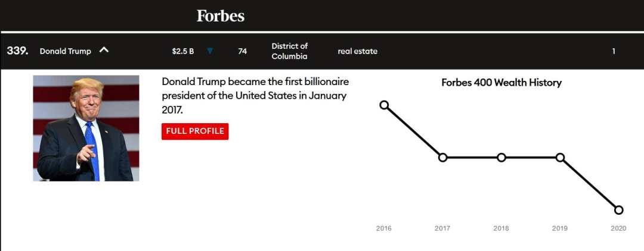The height and width of the screenshot is (251, 644).
Task: Select the 2020 data point on the chart
Action: point(618,210)
